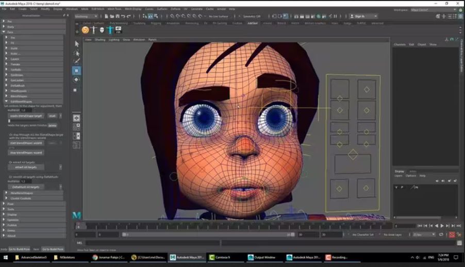Click the Redo arrow icon
This screenshot has height=267, width=465.
tap(129, 16)
